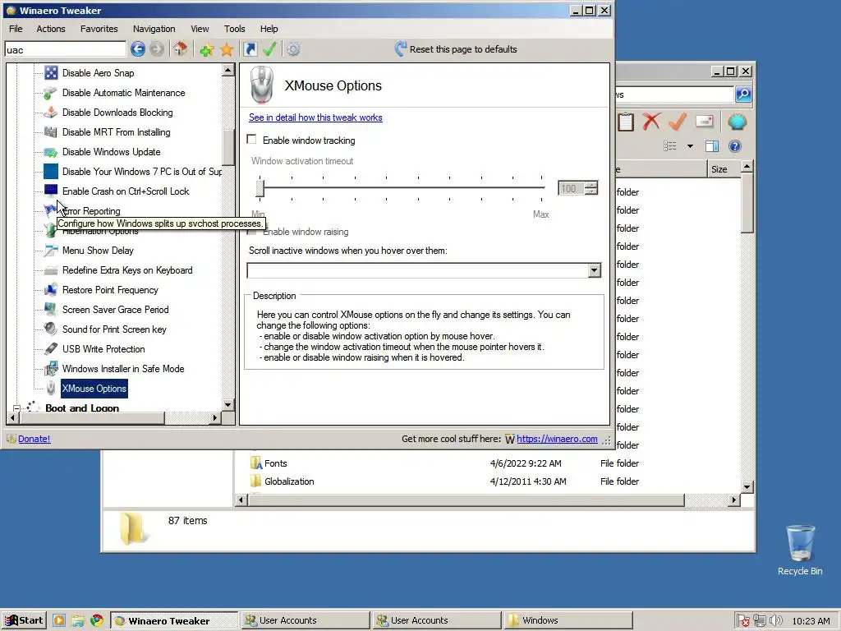The width and height of the screenshot is (841, 631).
Task: Select the Disable Windows Update entry
Action: click(111, 152)
